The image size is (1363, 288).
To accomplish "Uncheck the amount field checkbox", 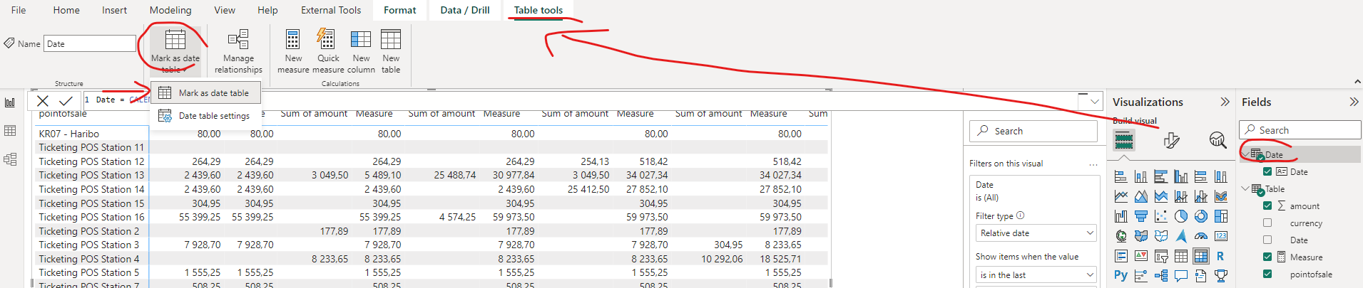I will point(1267,206).
